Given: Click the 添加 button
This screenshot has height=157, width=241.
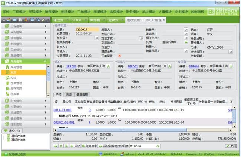Looking at the screenshot, I should tap(75, 146).
